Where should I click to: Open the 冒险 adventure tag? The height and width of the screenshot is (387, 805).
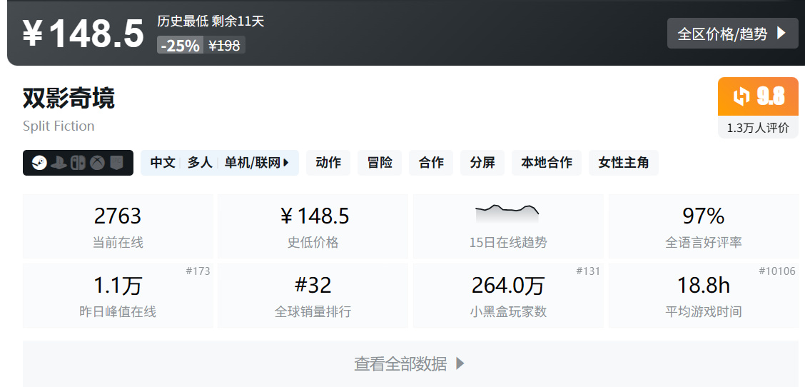tap(380, 163)
